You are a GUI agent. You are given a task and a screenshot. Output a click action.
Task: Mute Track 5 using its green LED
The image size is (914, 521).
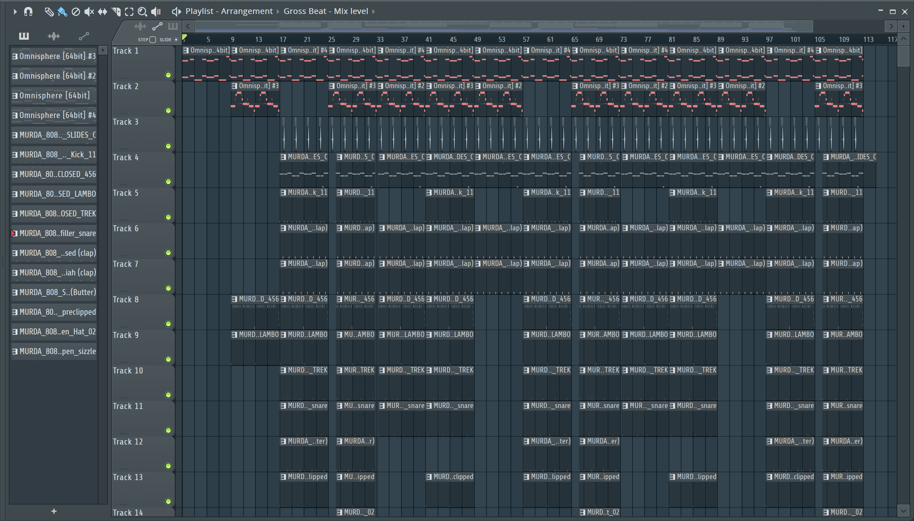168,217
